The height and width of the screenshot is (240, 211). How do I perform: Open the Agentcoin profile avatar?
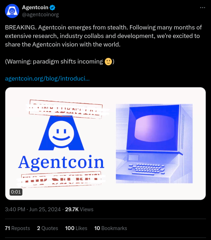click(x=12, y=11)
